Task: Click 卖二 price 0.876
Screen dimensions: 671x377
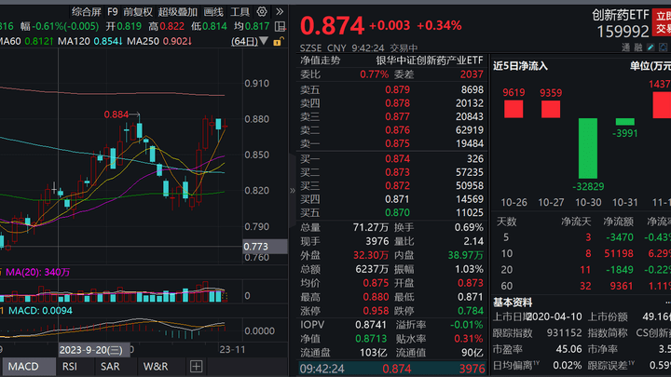Action: (x=397, y=130)
